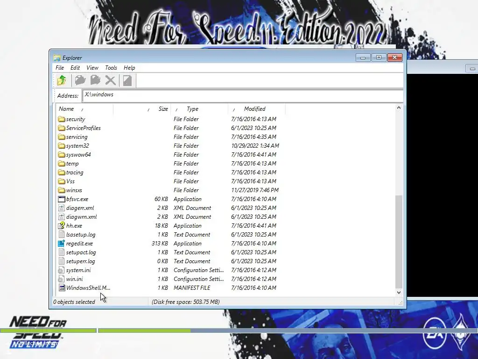Open the View menu
Image resolution: width=478 pixels, height=359 pixels.
92,68
